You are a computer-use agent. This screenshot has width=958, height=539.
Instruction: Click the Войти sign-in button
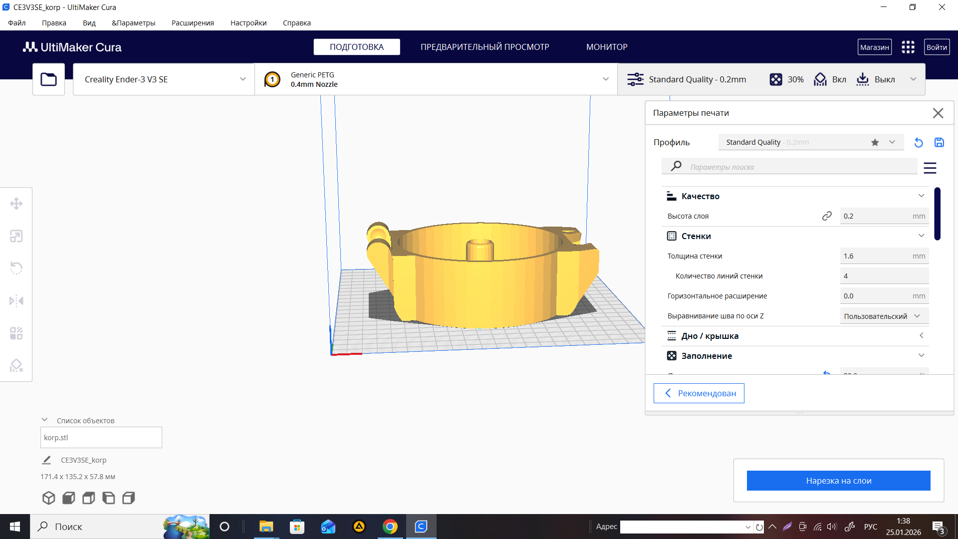[x=937, y=47]
